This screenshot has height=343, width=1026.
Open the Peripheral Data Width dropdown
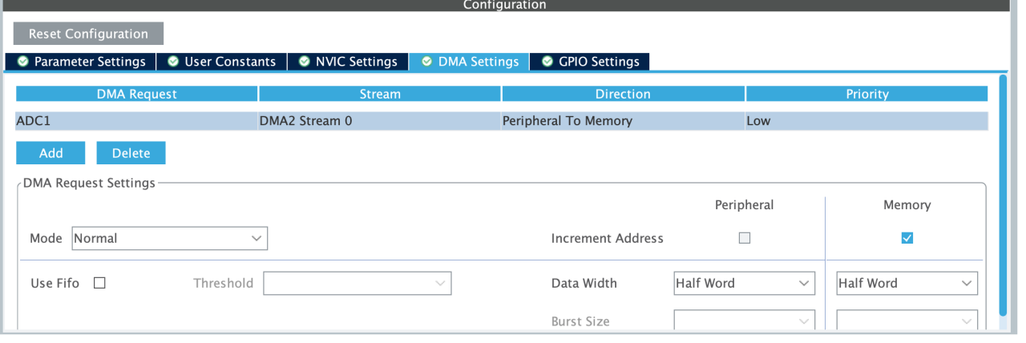click(744, 283)
